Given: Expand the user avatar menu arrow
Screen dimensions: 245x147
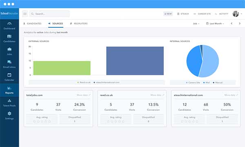Looking at the screenshot, I should click(242, 14).
